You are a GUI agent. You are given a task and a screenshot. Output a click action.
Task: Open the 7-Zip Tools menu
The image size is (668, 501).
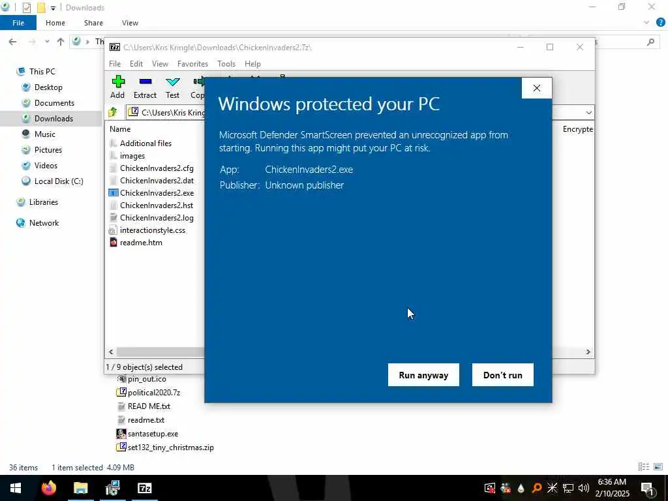point(226,64)
